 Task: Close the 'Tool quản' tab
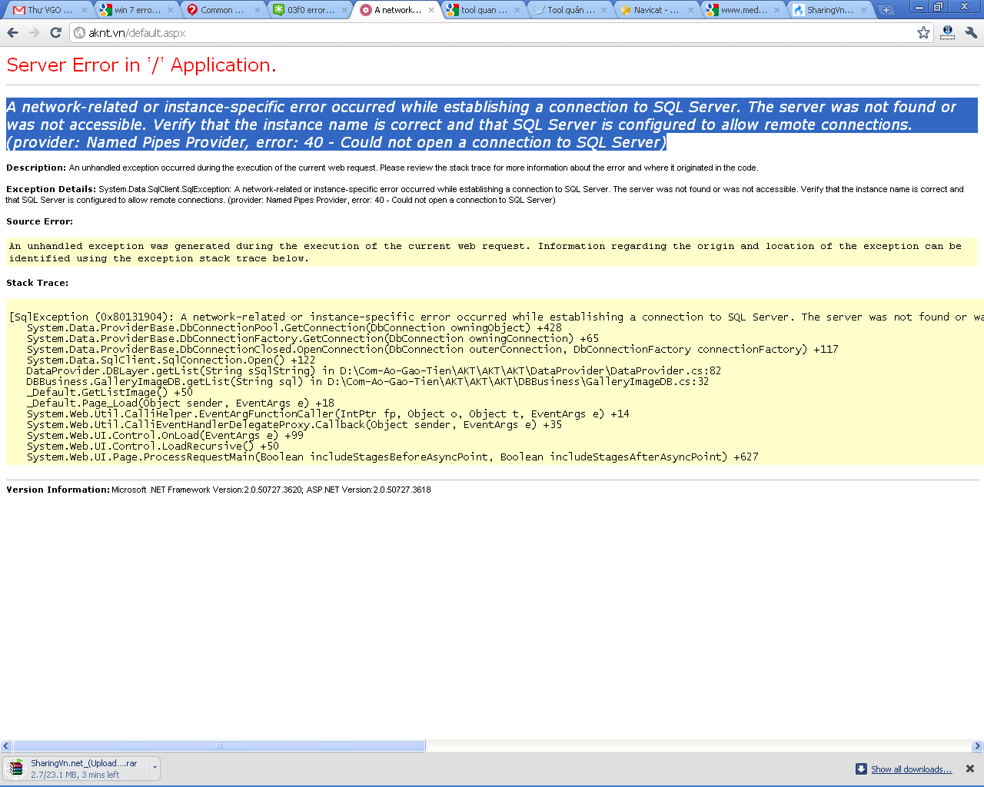(x=604, y=10)
